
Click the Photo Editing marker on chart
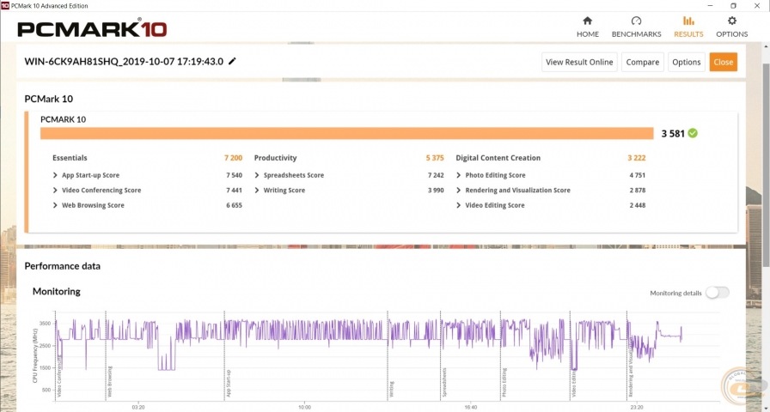tap(504, 383)
